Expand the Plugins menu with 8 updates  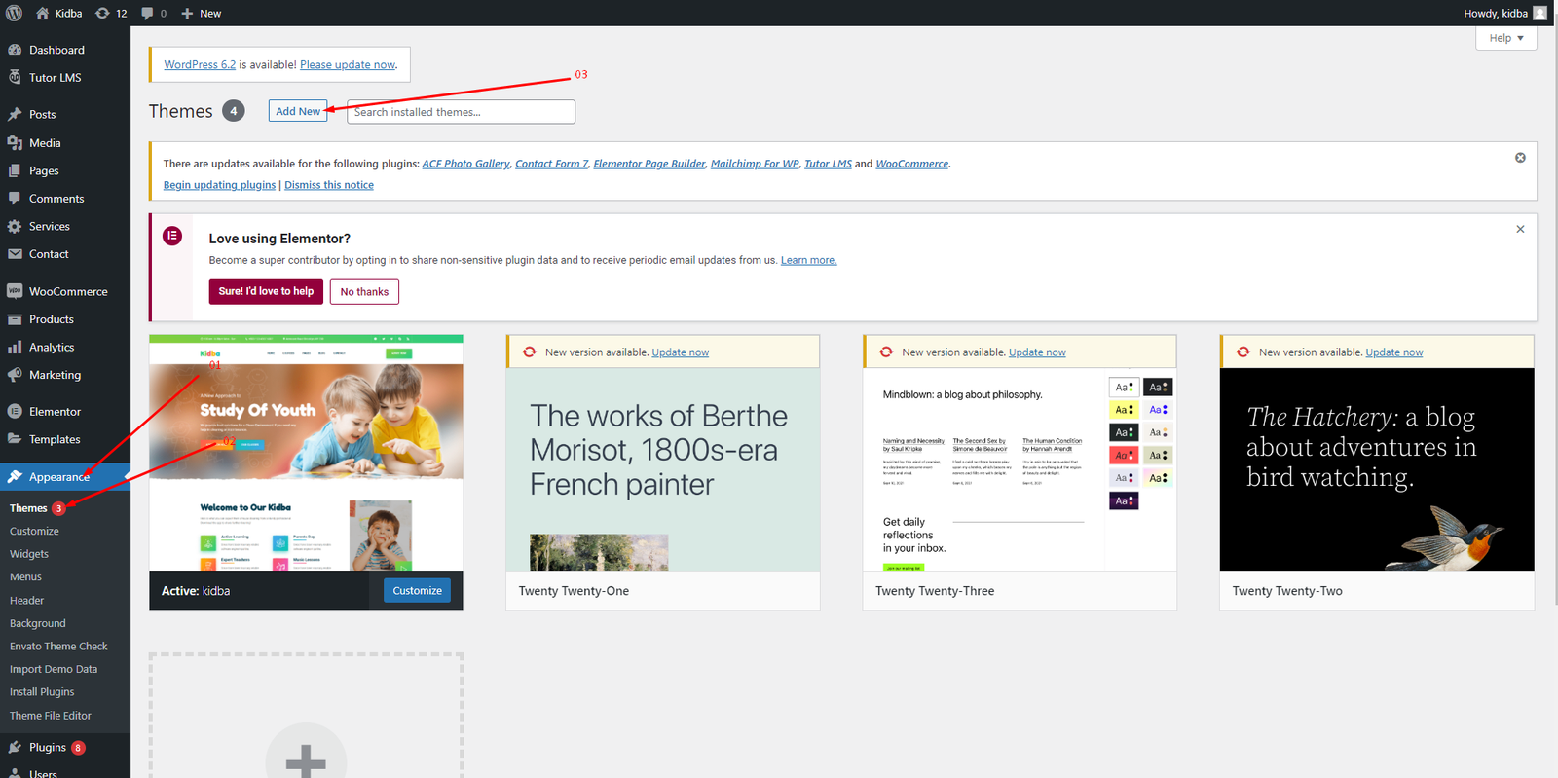48,747
